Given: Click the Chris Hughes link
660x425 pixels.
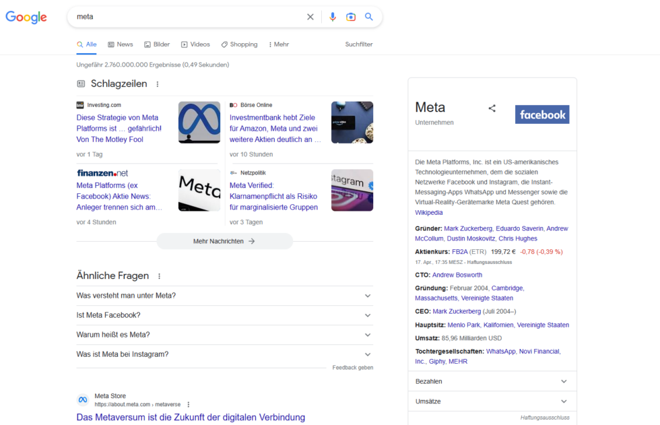Looking at the screenshot, I should click(x=518, y=238).
